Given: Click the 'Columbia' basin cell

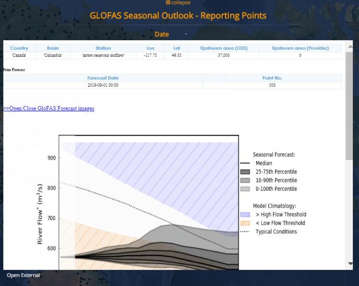Looking at the screenshot, I should (53, 55).
